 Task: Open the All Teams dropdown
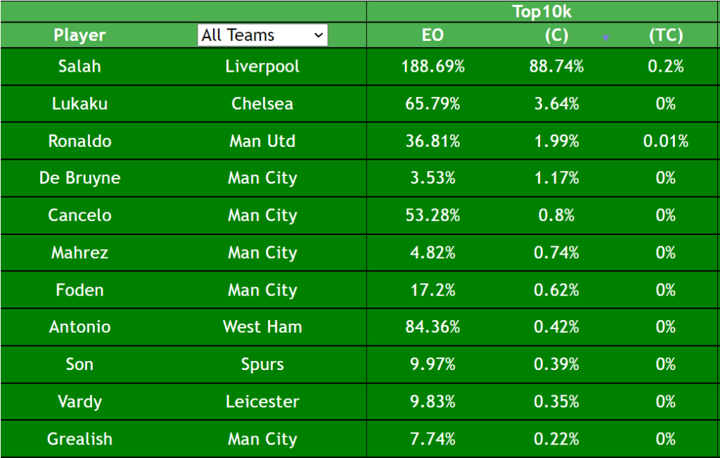coord(263,35)
